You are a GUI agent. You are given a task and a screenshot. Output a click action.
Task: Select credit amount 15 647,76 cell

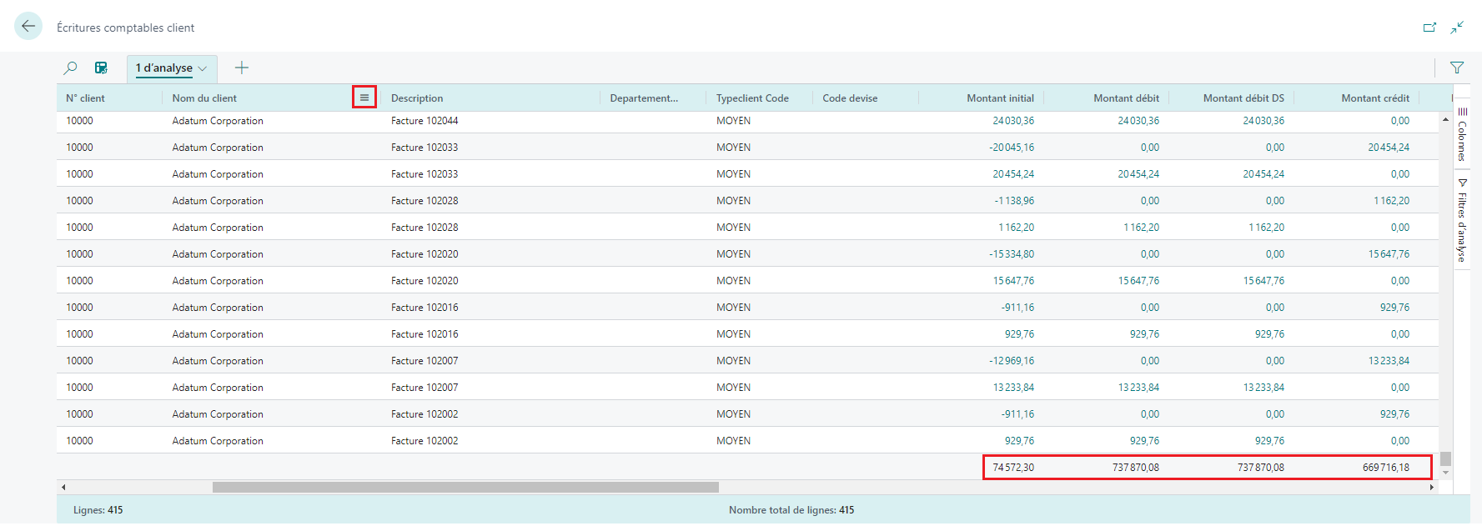click(1388, 254)
